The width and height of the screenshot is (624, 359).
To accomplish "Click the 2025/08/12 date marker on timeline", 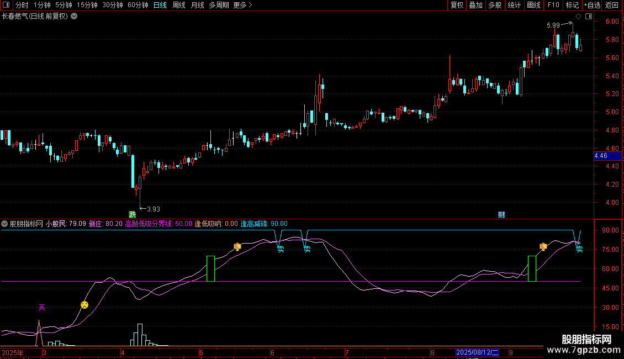I will point(477,352).
